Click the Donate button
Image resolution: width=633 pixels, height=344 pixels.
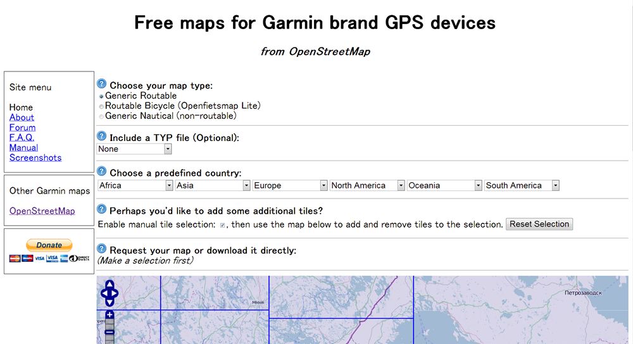click(49, 245)
